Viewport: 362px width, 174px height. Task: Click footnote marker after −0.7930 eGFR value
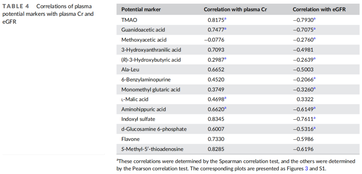[314, 19]
